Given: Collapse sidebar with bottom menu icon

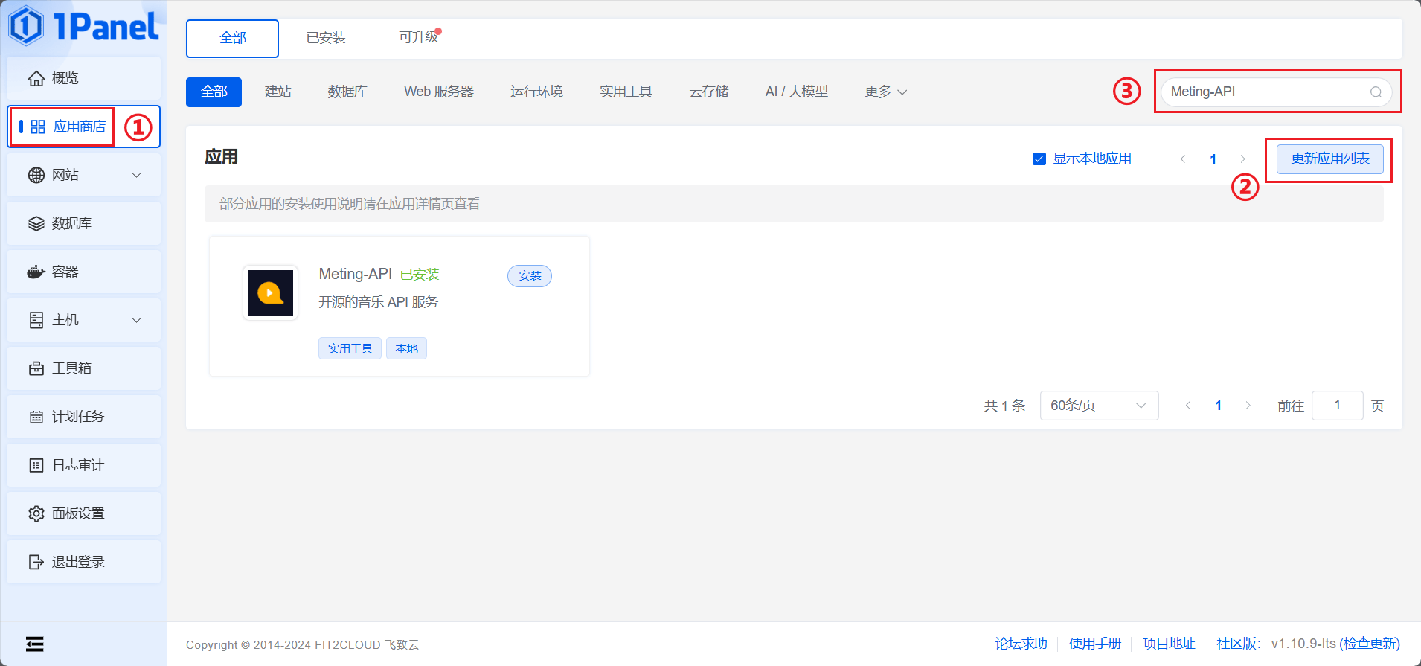Looking at the screenshot, I should (34, 644).
